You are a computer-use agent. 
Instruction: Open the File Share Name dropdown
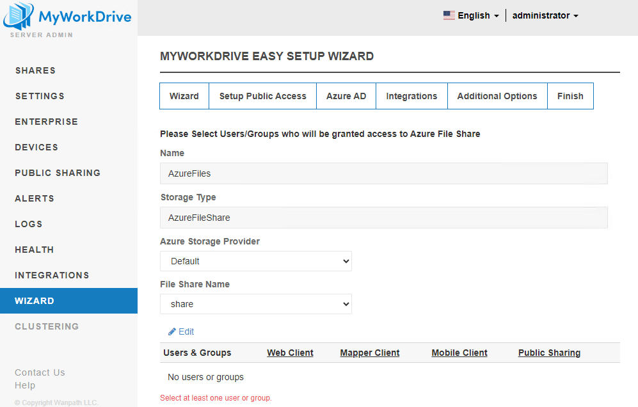[256, 304]
